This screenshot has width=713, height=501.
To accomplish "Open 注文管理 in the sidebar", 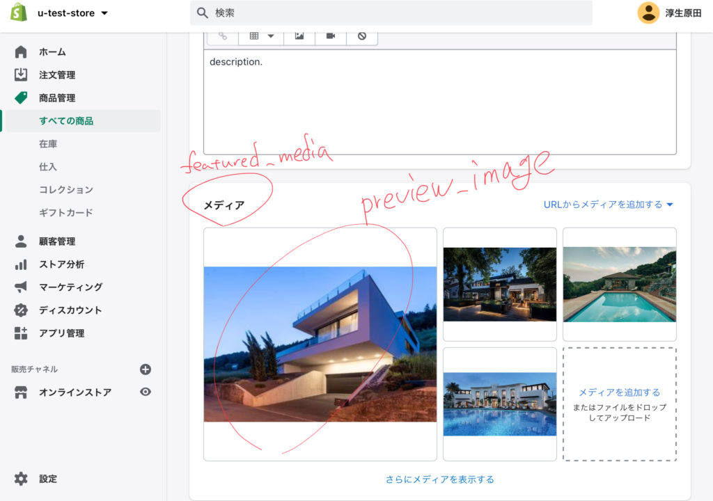I will click(x=56, y=75).
